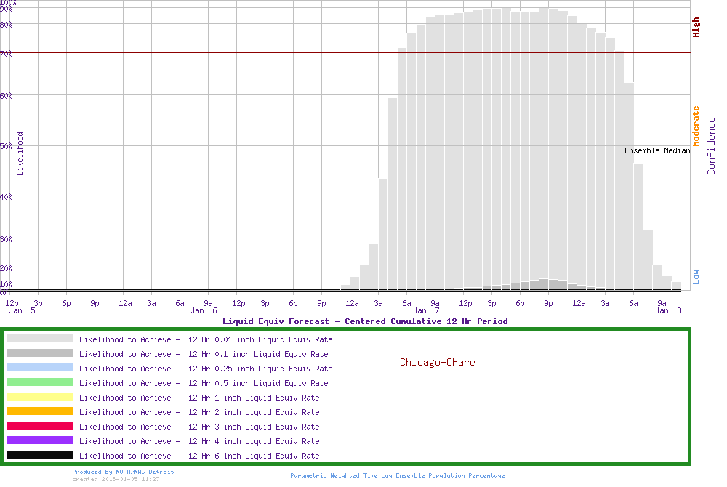
Task: Click the Ensemble Median label
Action: tap(657, 151)
